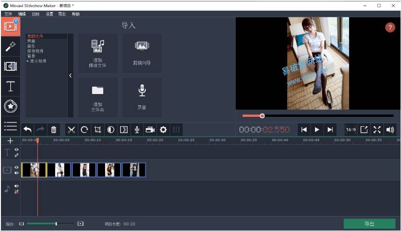Open the audio equalizer sliders icon
Screen dimensions: 401x231
pos(176,130)
